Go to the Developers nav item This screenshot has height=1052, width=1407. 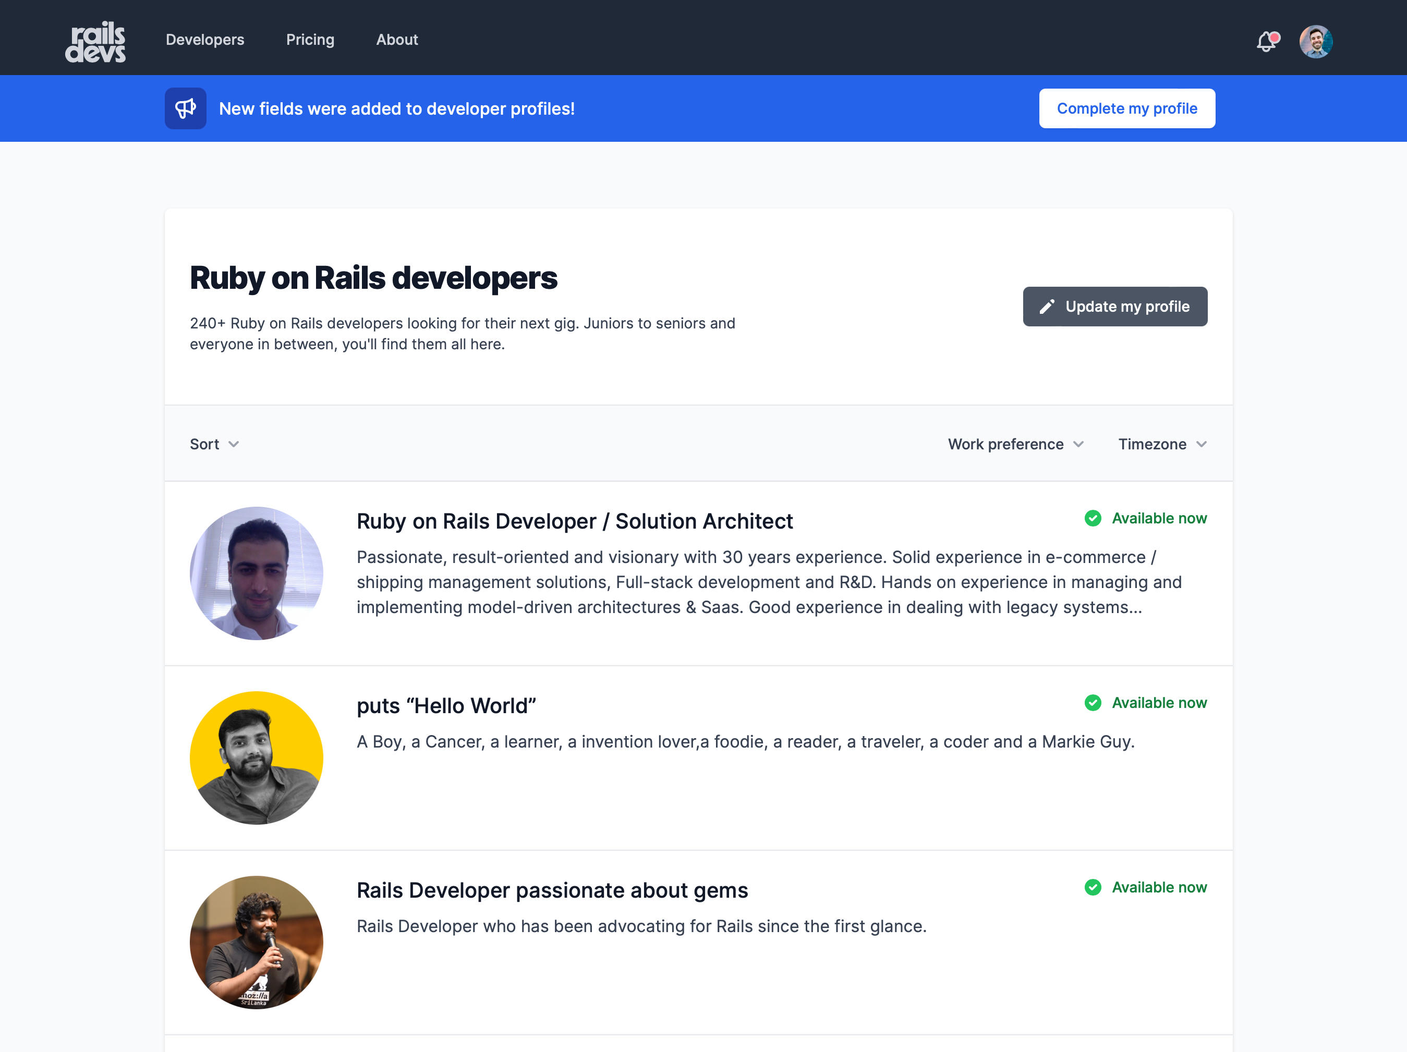[x=205, y=40]
